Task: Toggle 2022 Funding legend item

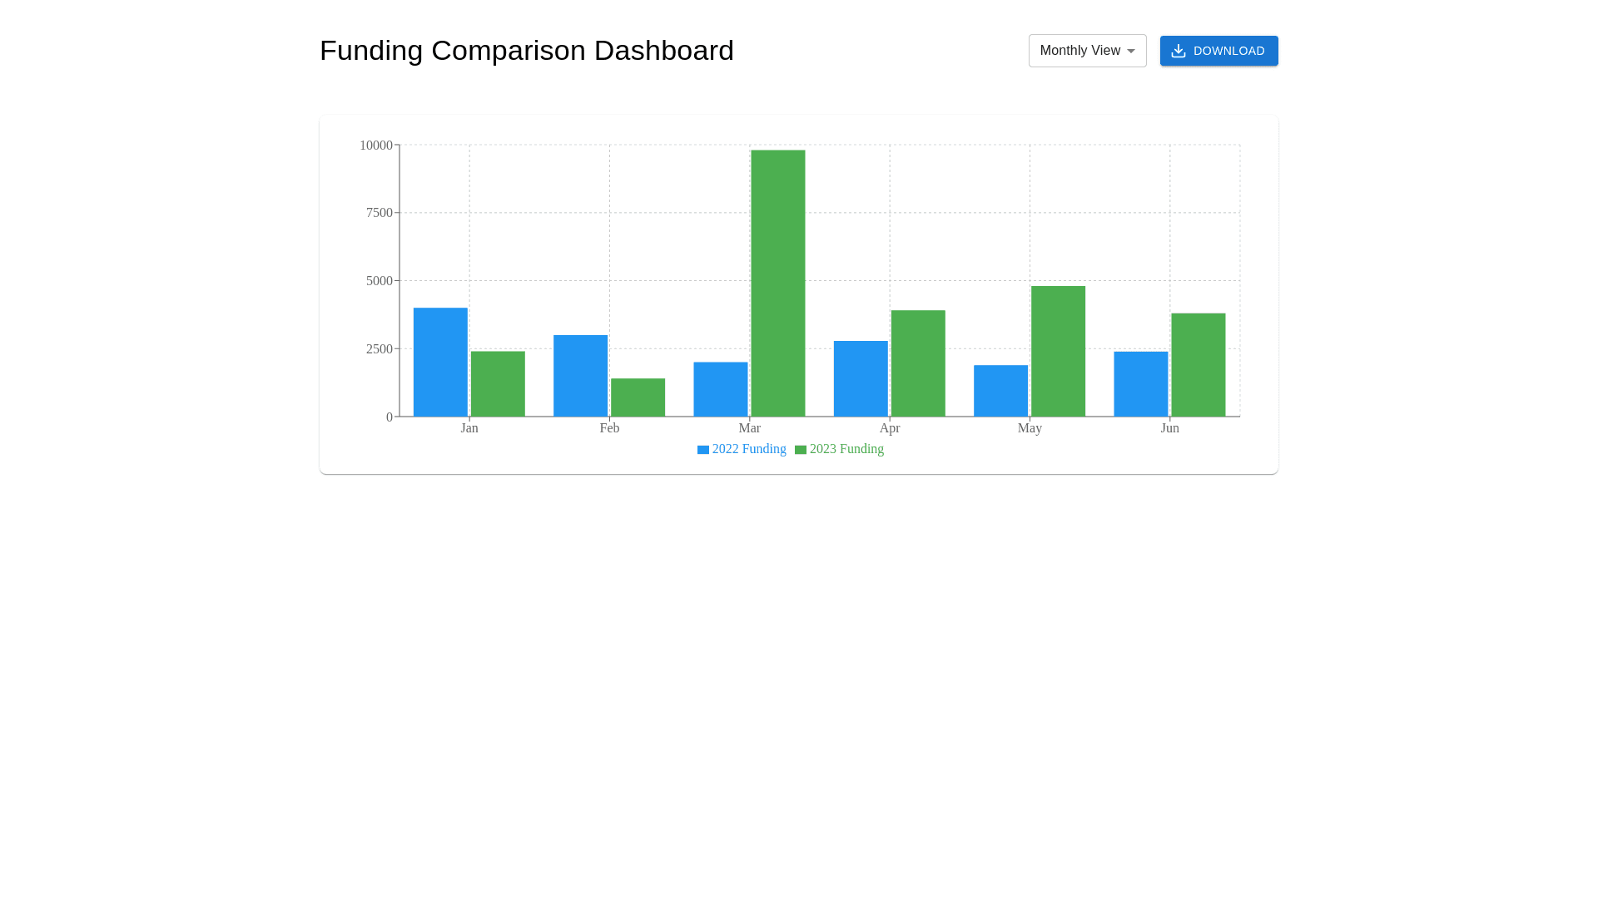Action: [748, 449]
